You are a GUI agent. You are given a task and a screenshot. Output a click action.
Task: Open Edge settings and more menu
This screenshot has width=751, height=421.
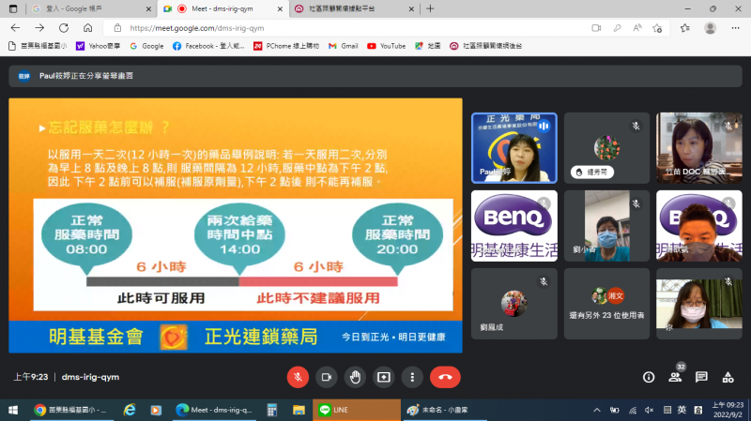(x=735, y=28)
